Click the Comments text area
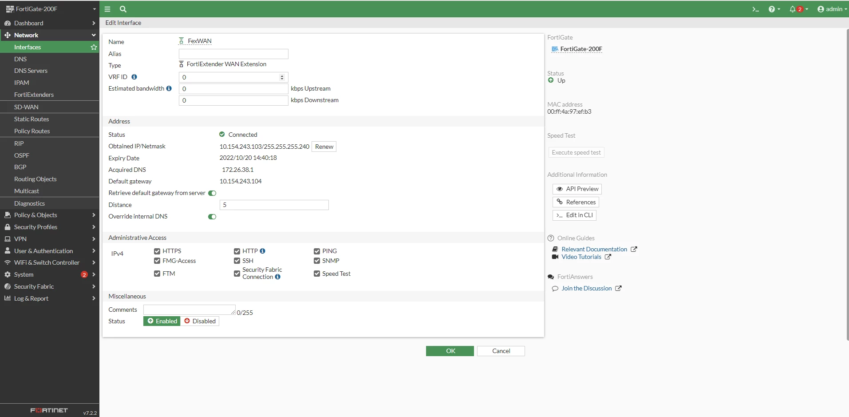The image size is (849, 417). point(190,310)
